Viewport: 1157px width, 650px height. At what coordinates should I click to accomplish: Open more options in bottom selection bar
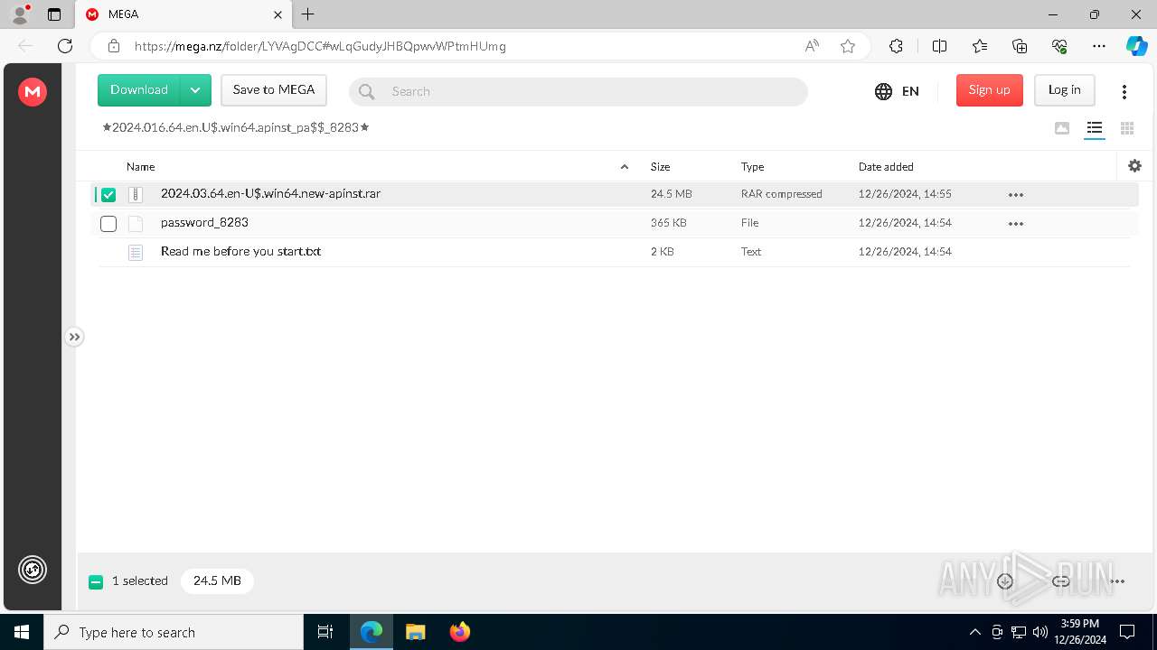[x=1117, y=581]
